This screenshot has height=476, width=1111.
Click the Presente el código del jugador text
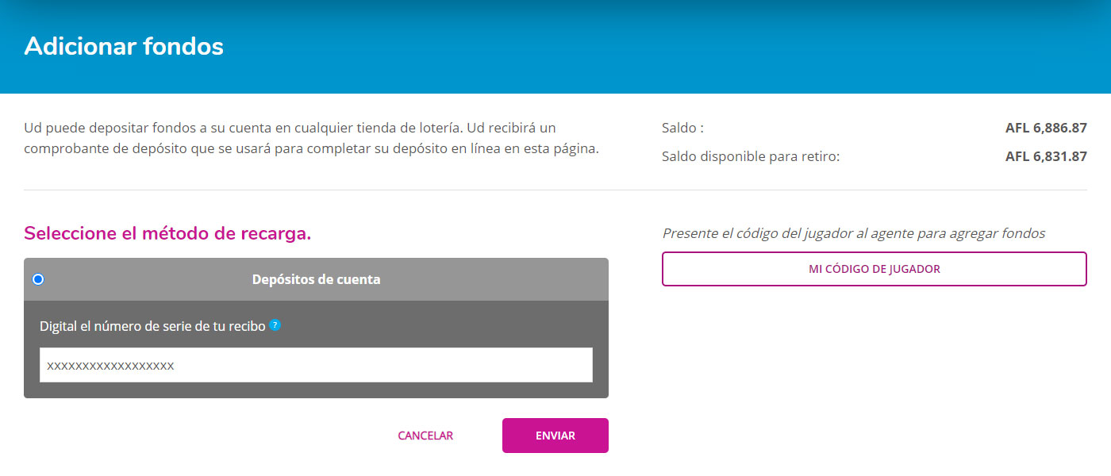pyautogui.click(x=853, y=233)
